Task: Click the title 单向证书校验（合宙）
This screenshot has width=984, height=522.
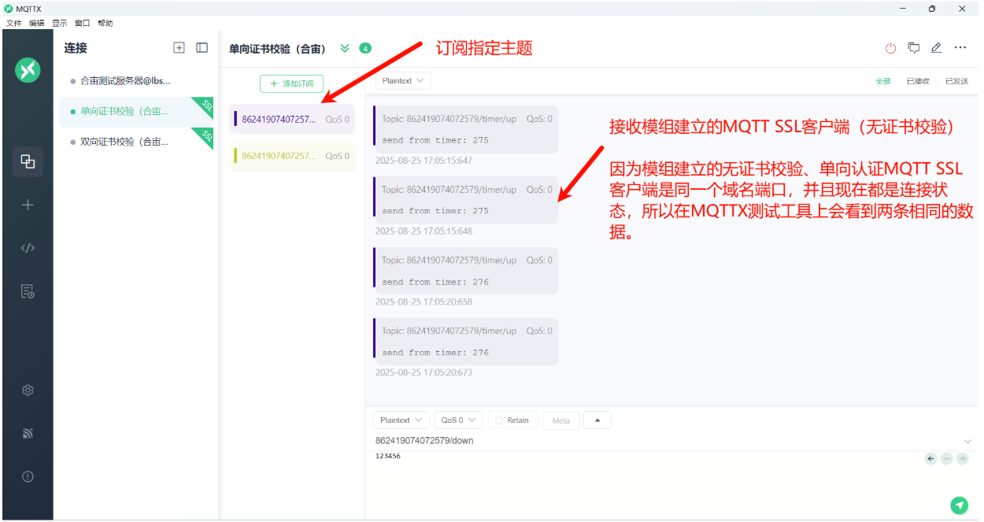Action: (x=278, y=49)
